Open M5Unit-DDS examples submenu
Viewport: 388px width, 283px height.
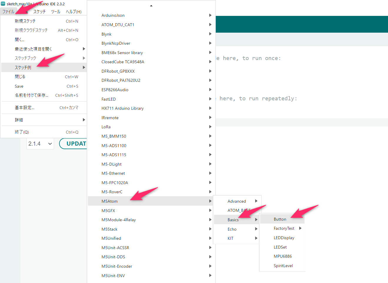pyautogui.click(x=151, y=257)
